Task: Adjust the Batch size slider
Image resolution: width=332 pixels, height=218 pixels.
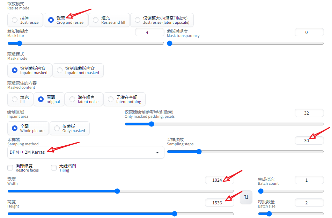Action: [x=291, y=214]
